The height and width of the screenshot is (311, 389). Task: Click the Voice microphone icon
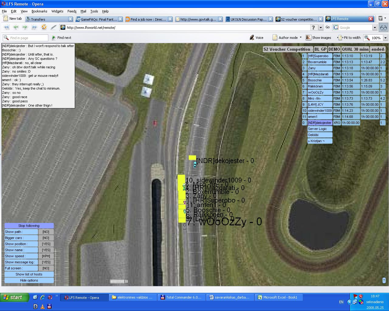tap(252, 38)
